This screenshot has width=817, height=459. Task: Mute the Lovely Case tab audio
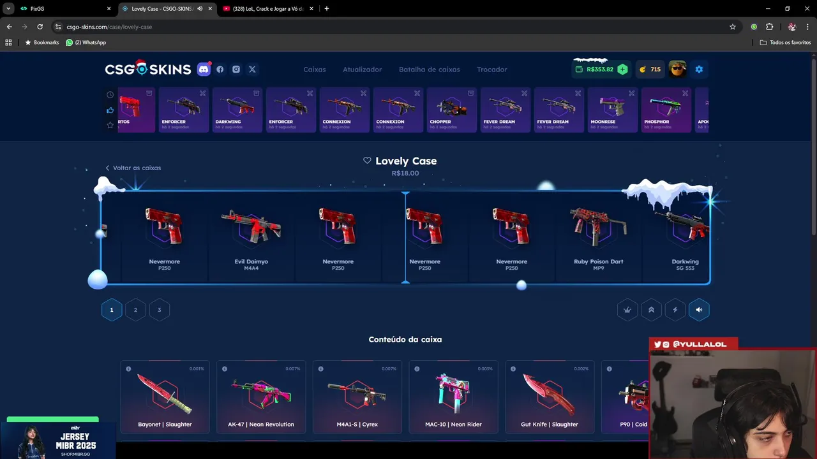[200, 9]
